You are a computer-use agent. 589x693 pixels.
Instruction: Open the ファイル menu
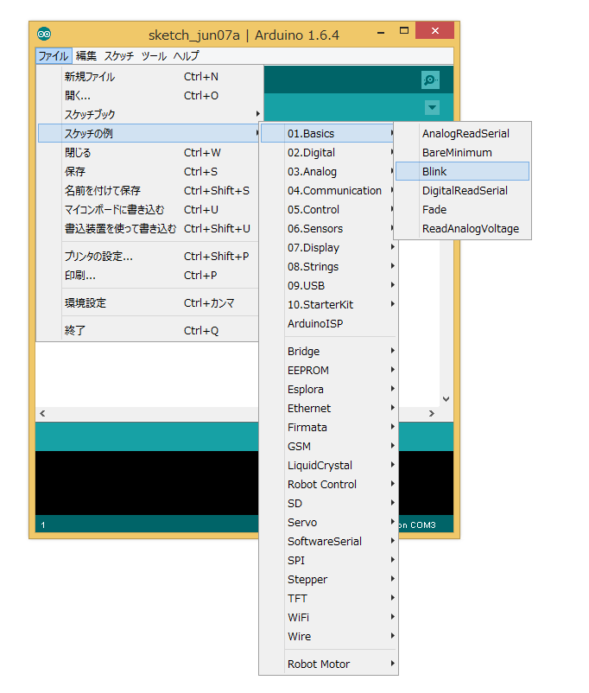pyautogui.click(x=54, y=56)
